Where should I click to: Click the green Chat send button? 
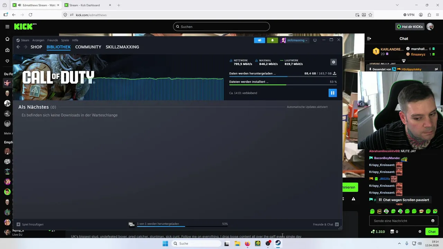[x=432, y=232]
